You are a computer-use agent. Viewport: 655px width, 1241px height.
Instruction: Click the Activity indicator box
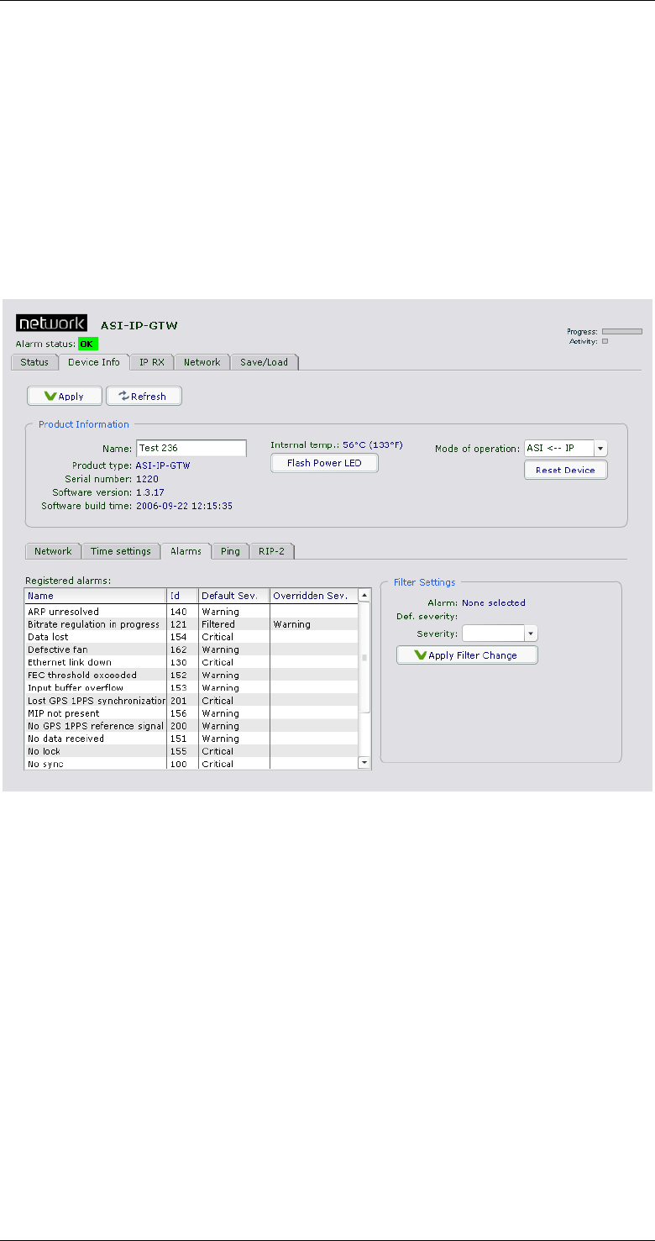point(605,341)
